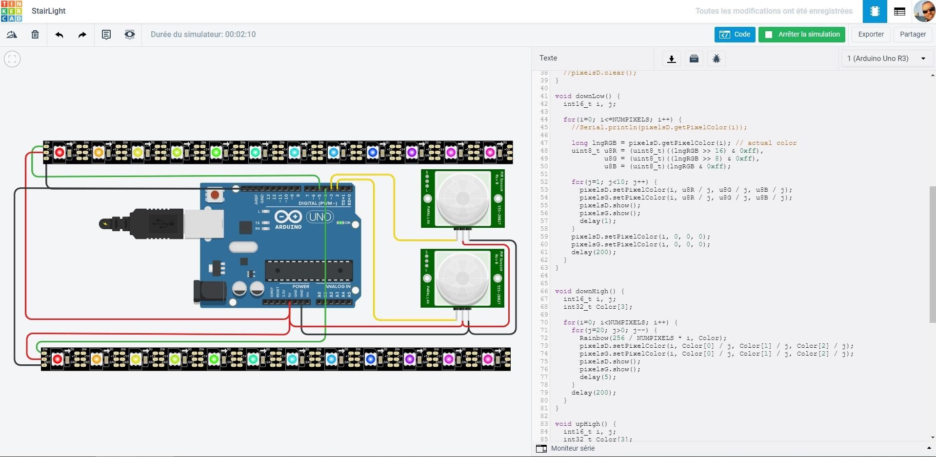Click the rotate component icon
936x457 pixels.
click(12, 35)
